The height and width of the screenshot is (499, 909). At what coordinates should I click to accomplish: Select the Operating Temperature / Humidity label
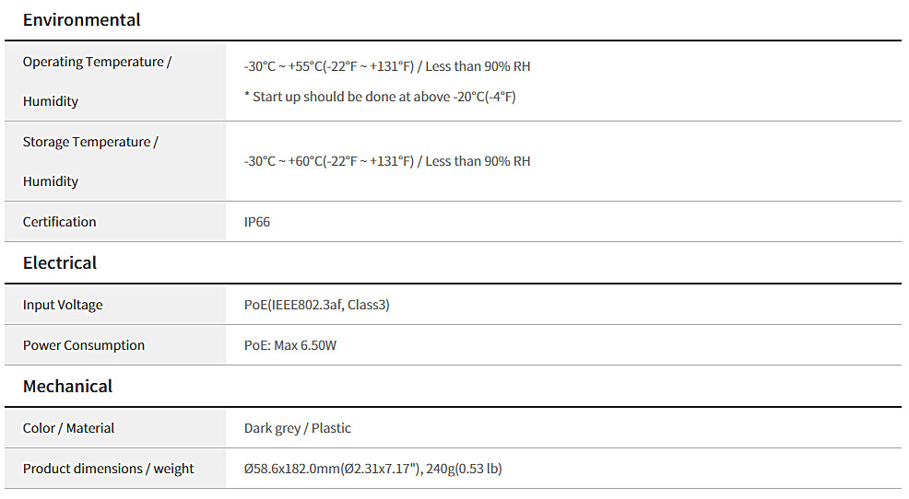[x=97, y=81]
